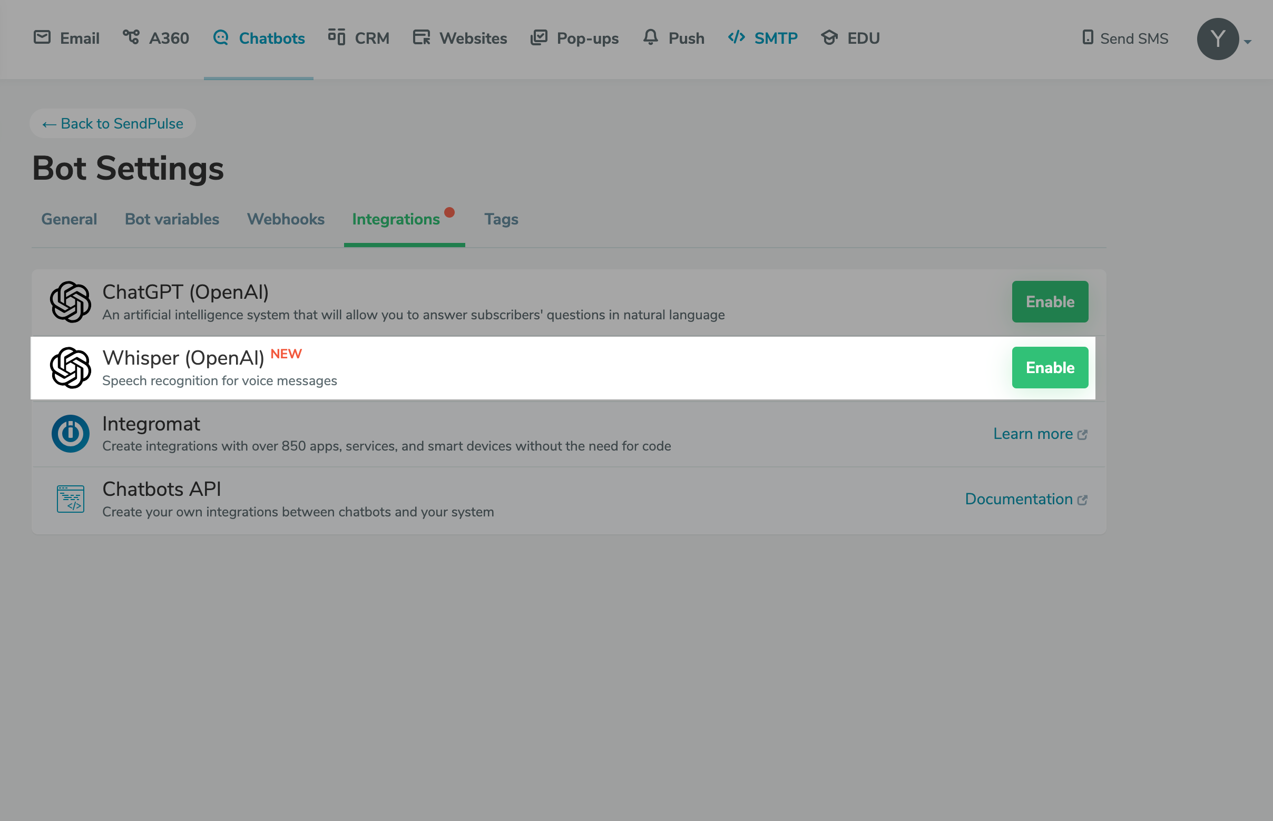This screenshot has width=1273, height=821.
Task: Enable the ChatGPT (OpenAI) integration
Action: 1049,301
